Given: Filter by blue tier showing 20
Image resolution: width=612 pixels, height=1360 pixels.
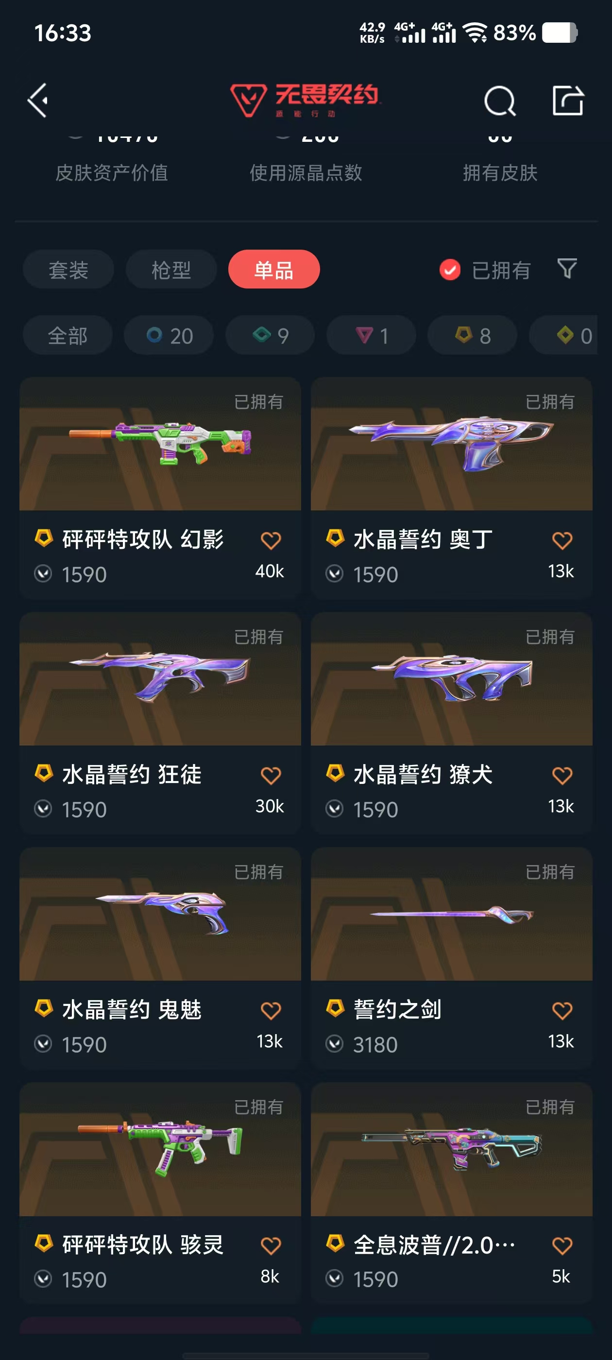Looking at the screenshot, I should [169, 335].
